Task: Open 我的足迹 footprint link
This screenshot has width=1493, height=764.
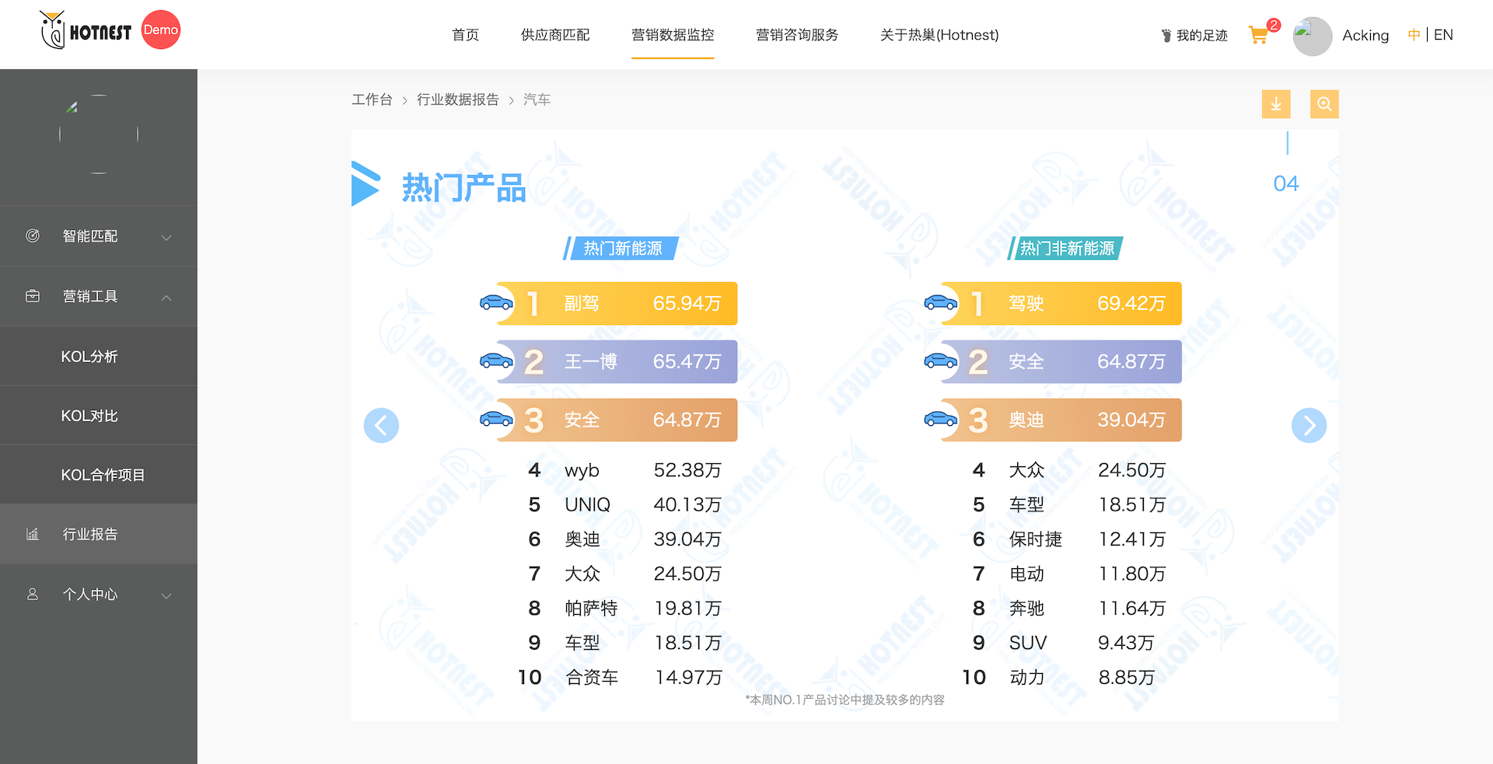Action: pos(1194,36)
